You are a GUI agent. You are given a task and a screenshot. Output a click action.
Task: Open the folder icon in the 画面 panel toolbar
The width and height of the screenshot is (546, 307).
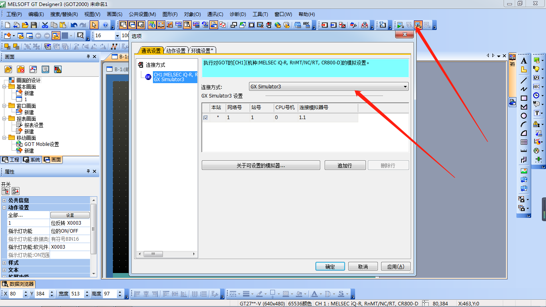[8, 69]
